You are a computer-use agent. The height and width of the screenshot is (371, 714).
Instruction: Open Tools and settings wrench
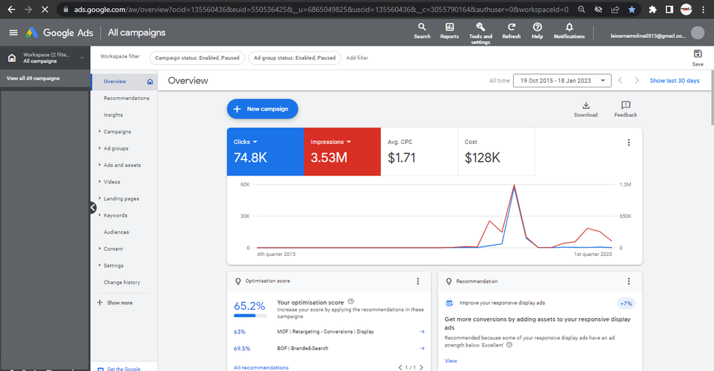coord(480,30)
